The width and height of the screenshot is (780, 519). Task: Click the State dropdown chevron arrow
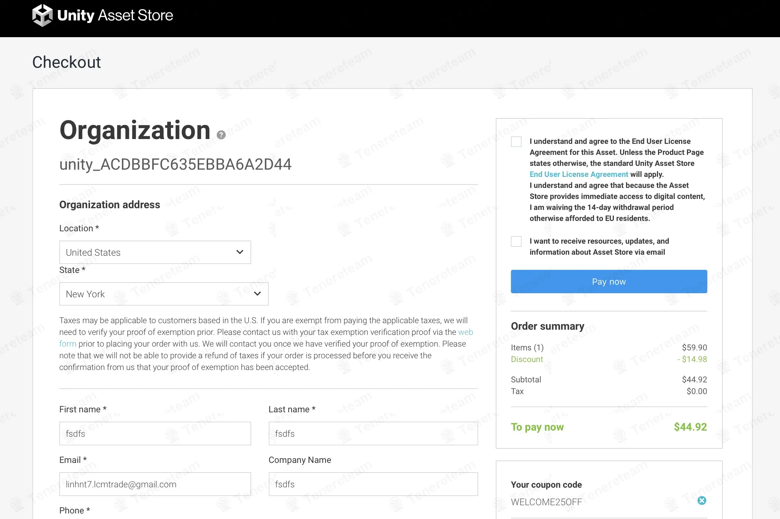point(257,294)
